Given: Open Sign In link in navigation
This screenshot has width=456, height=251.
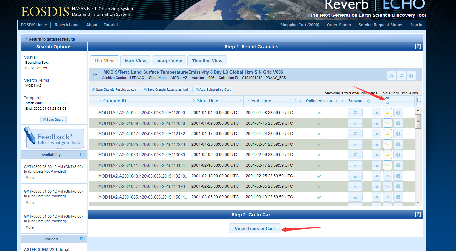Looking at the screenshot, I should click(416, 25).
